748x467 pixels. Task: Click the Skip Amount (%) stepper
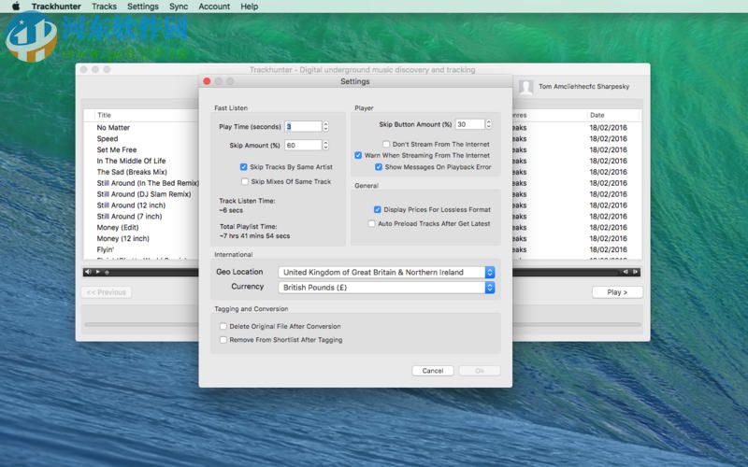pos(325,145)
